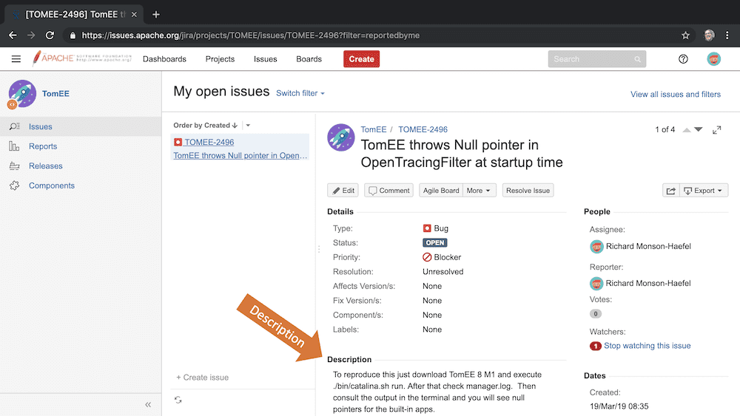Open TOMEE-2496 link in issue list
This screenshot has height=416, width=740.
209,142
